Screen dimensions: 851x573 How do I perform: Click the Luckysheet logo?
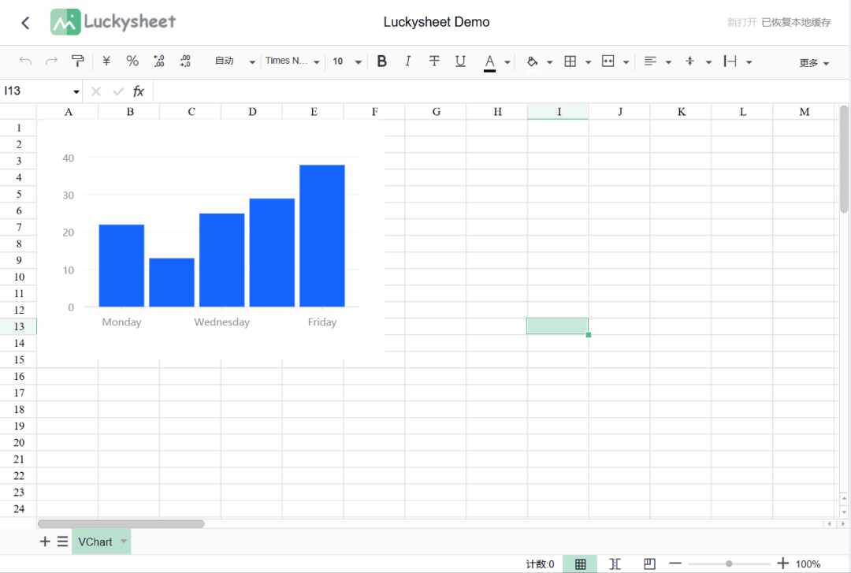[113, 22]
